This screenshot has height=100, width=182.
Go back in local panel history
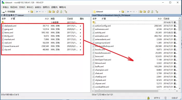click(x=37, y=12)
